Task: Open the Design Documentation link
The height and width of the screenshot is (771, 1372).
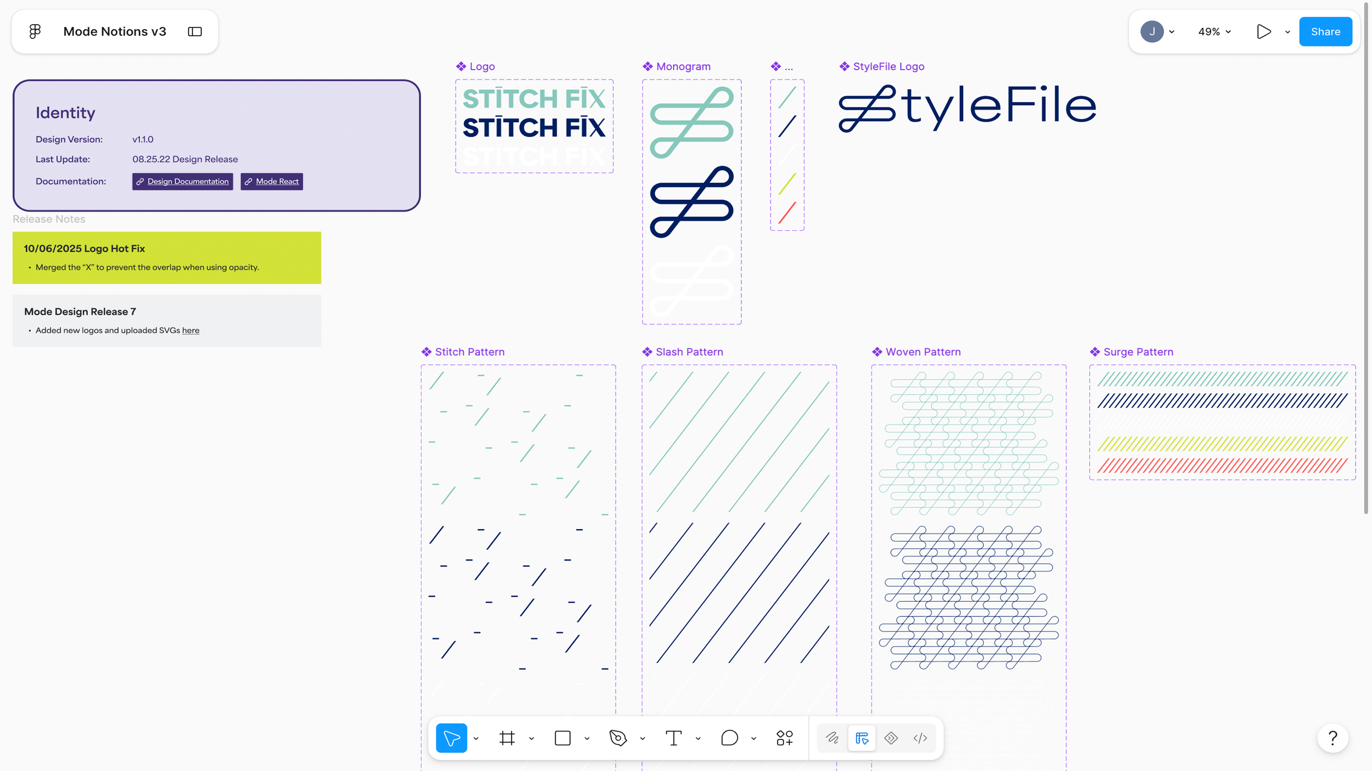Action: pos(182,181)
